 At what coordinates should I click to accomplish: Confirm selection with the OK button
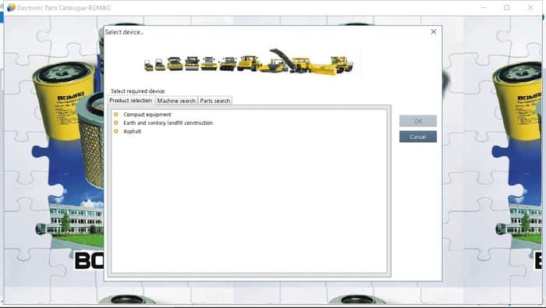(418, 121)
